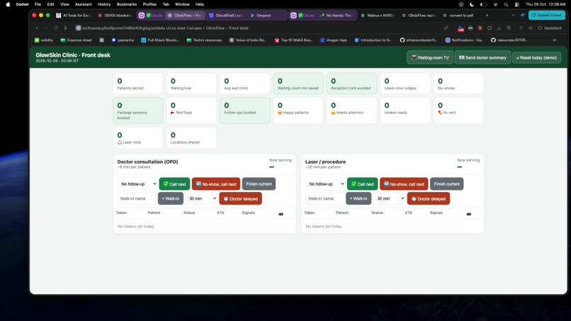Call next patient in Doctor consultation queue

174,184
